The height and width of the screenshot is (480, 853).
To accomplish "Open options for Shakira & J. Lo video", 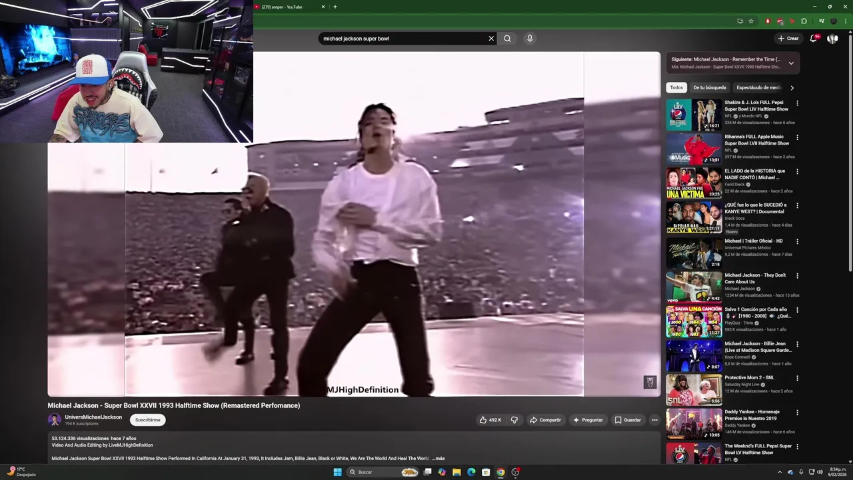I will click(797, 103).
